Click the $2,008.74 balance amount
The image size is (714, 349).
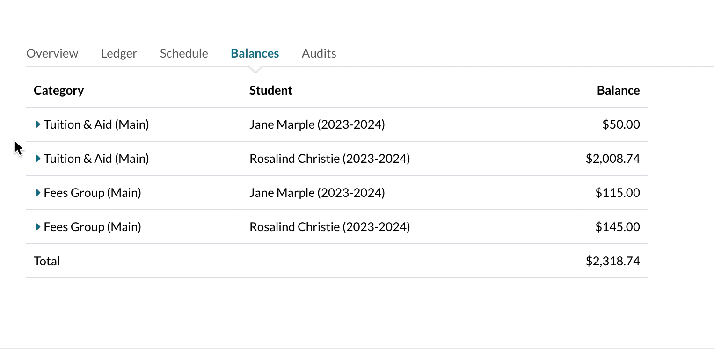(x=612, y=159)
